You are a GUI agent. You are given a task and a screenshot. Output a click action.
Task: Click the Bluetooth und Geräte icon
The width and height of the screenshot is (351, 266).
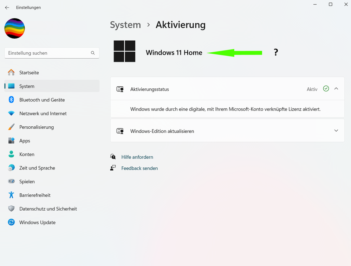point(12,100)
